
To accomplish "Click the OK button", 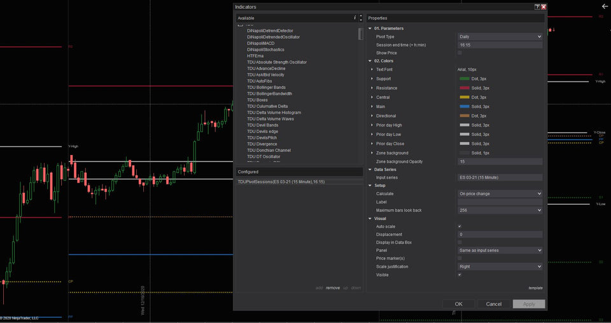I will (458, 304).
